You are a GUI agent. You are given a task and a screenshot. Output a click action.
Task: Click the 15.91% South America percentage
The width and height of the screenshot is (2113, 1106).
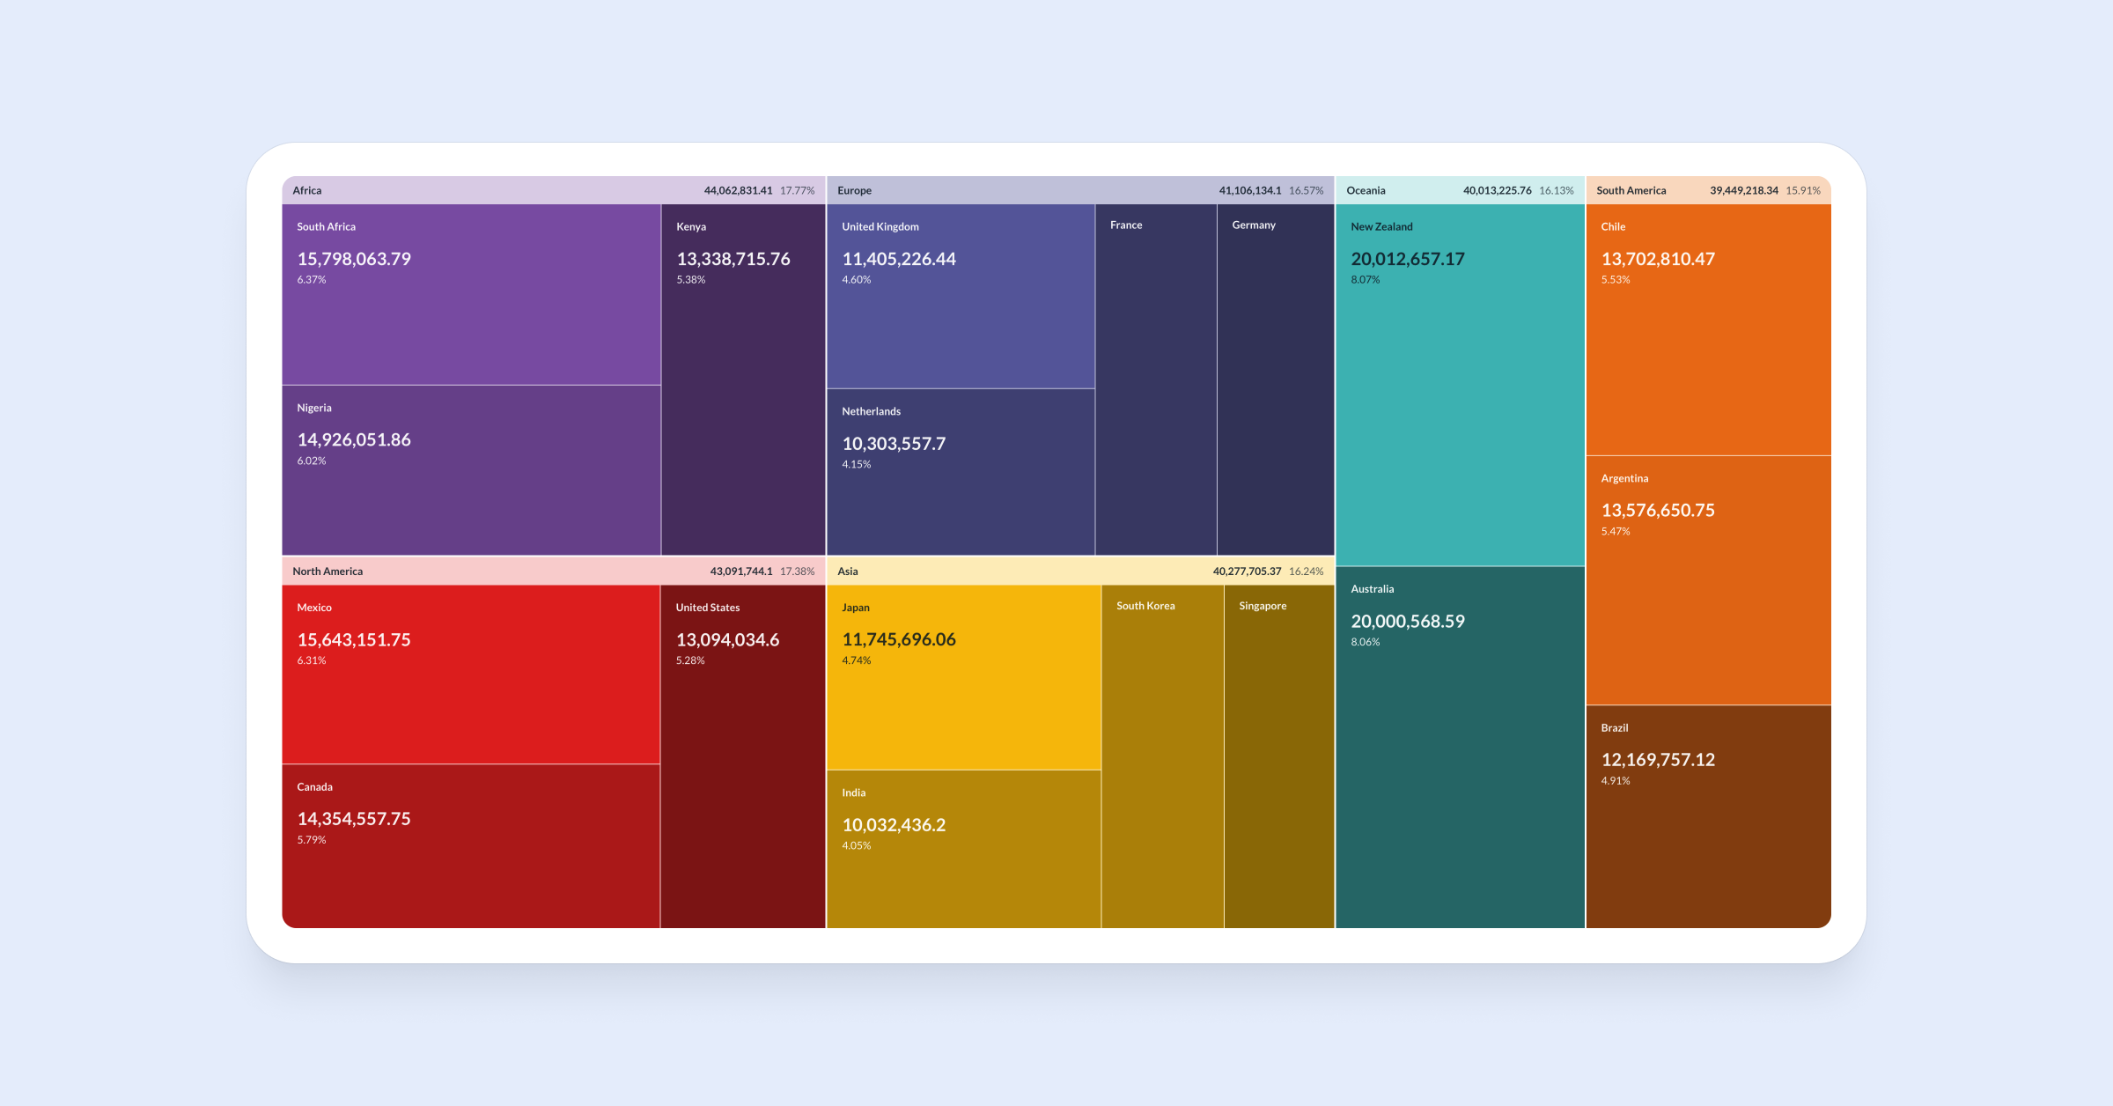tap(1802, 190)
